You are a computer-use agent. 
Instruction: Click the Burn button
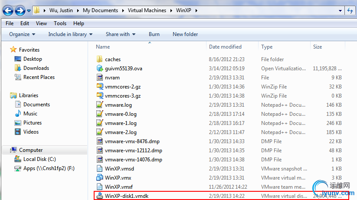tap(154, 34)
